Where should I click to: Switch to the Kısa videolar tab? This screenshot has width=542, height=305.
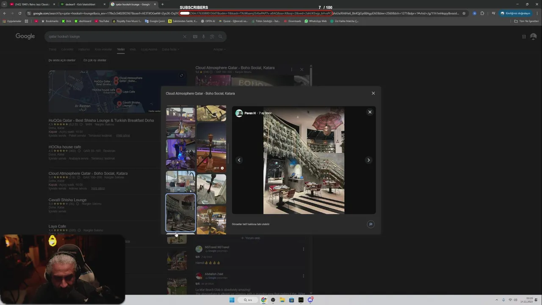(x=103, y=49)
